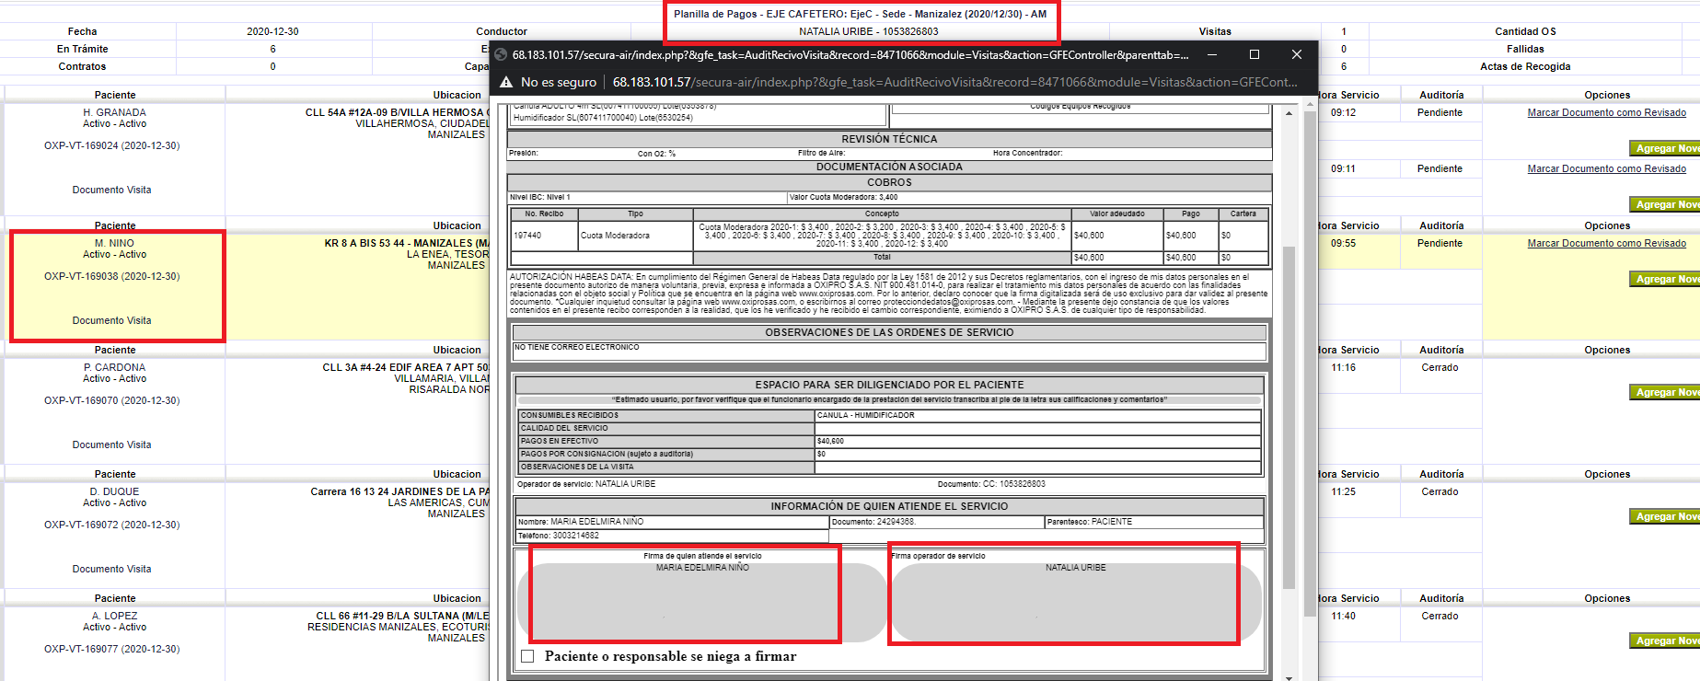Click Marcar Documento como Revisado in 09:11 row

(x=1607, y=168)
